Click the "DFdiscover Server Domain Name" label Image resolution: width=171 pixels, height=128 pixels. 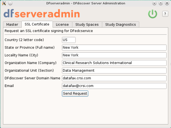[x=32, y=78]
